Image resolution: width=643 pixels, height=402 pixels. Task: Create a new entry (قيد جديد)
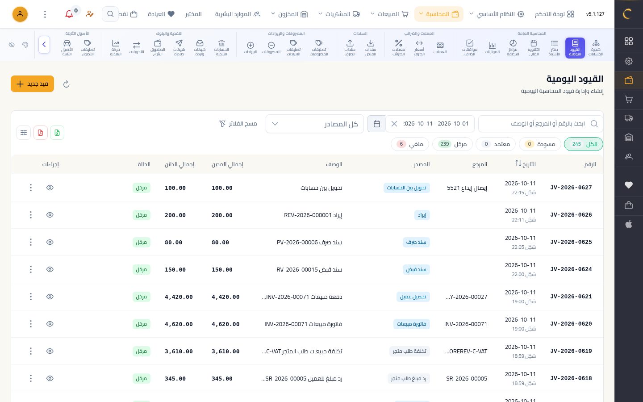pos(32,84)
